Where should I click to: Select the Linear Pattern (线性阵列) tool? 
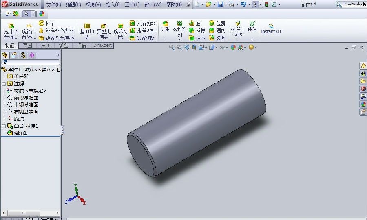click(x=179, y=29)
